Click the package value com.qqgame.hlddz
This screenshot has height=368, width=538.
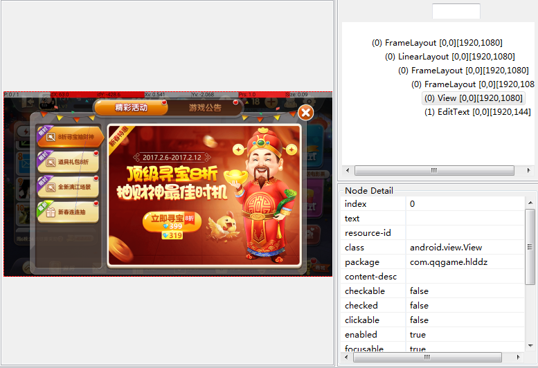click(449, 262)
